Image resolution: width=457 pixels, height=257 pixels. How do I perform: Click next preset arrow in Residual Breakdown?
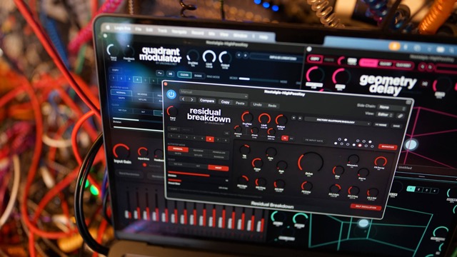tap(300, 119)
